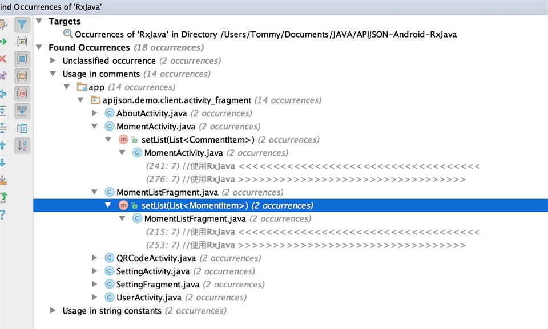Toggle group by usage type icon
Viewport: 548px width, 329px height.
click(22, 42)
